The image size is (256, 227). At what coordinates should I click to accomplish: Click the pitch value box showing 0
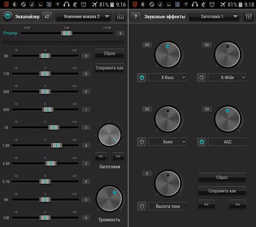click(x=147, y=173)
